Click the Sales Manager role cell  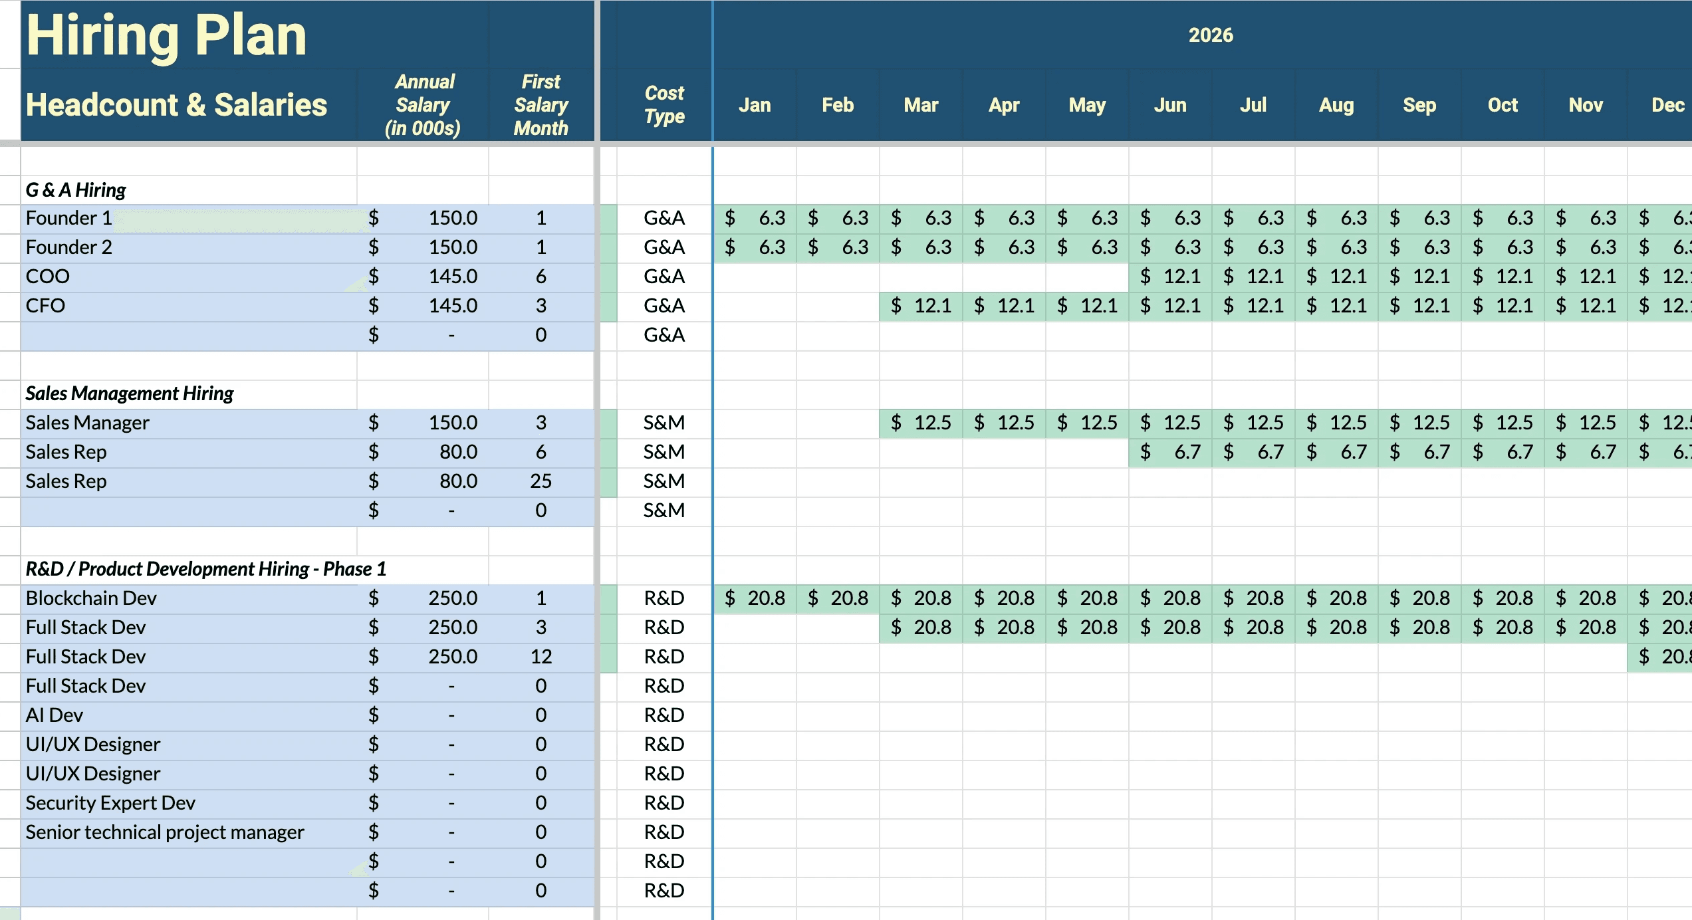[x=87, y=423]
